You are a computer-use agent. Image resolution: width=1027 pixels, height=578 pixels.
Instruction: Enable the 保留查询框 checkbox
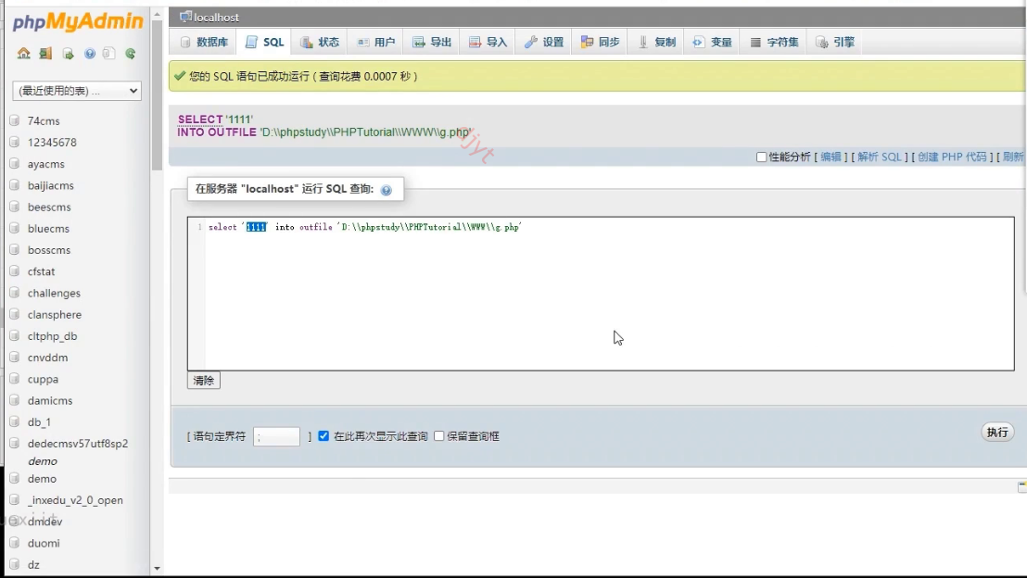[x=438, y=436]
